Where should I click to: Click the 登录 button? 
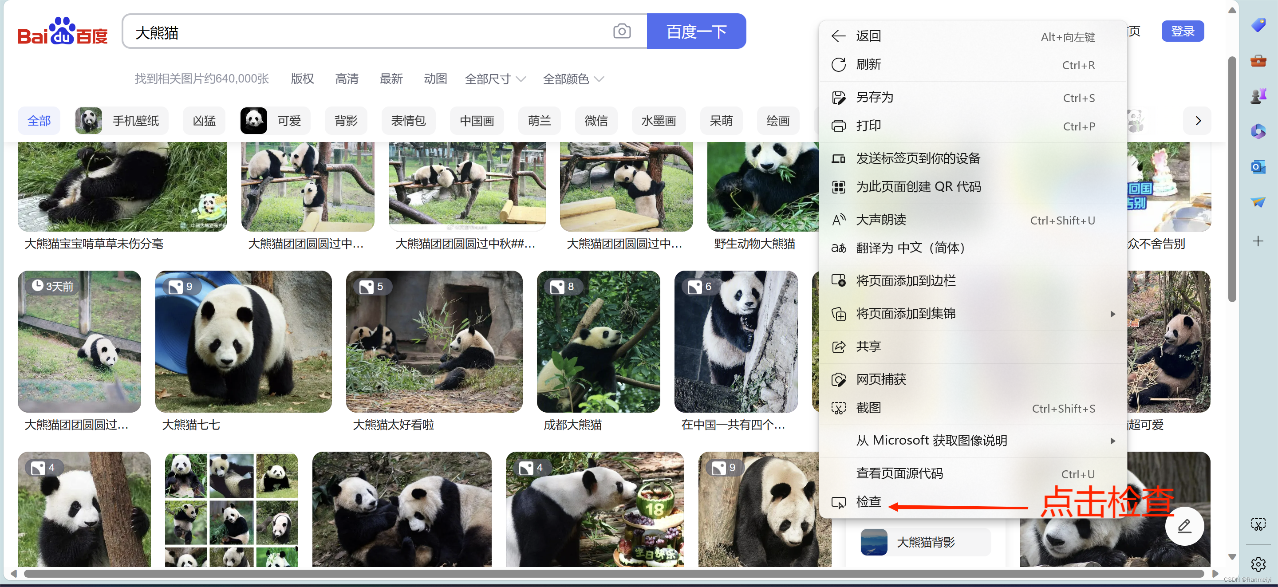[1182, 31]
